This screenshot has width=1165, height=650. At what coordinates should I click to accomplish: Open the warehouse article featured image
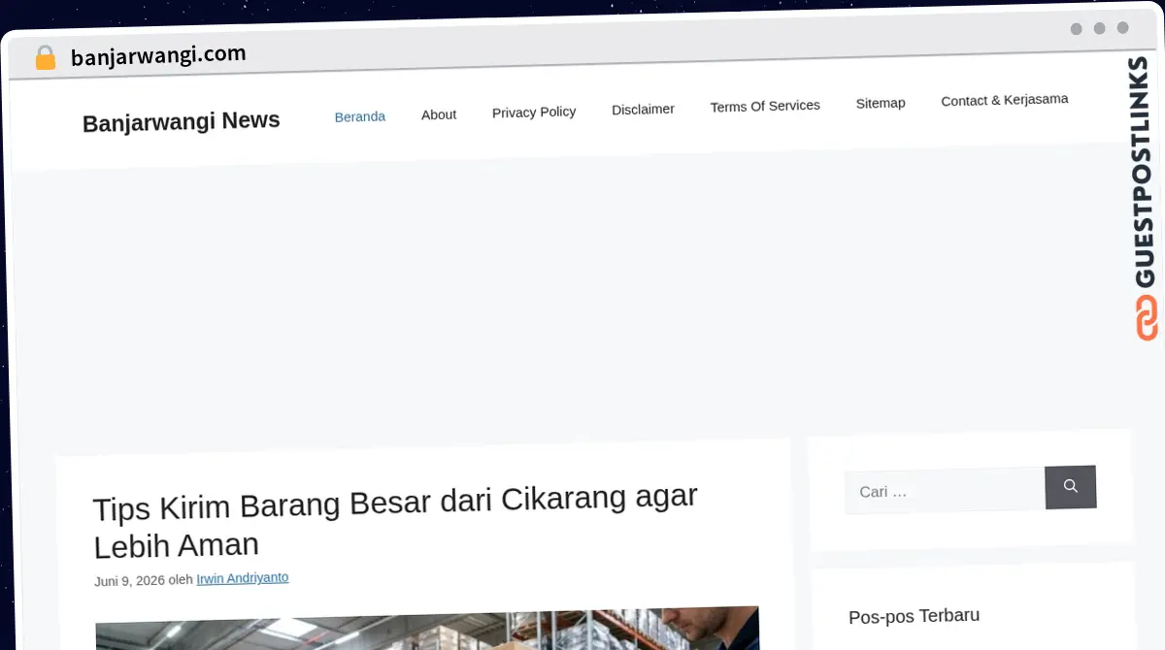tap(427, 629)
